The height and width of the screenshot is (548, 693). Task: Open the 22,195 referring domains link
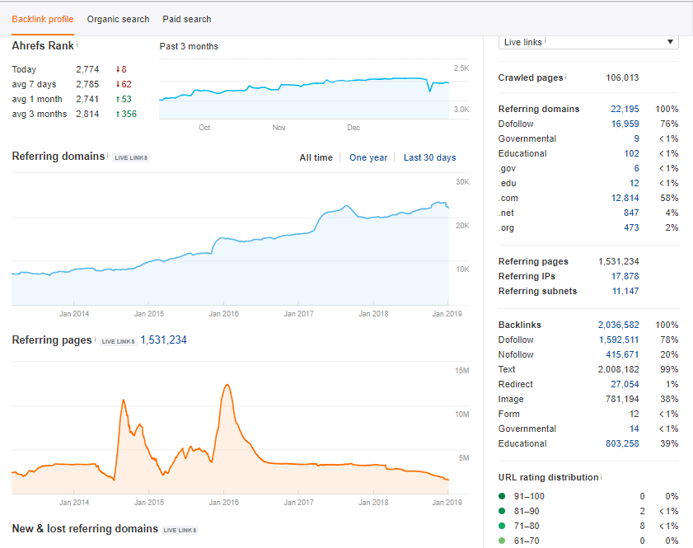625,109
